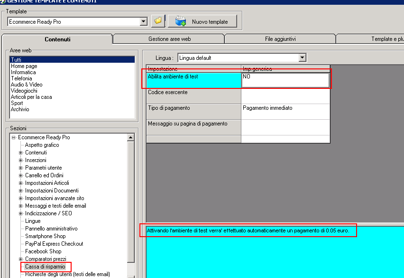Click the Sezioni tree scrollbar thumb
This screenshot has height=278, width=404.
pyautogui.click(x=130, y=202)
